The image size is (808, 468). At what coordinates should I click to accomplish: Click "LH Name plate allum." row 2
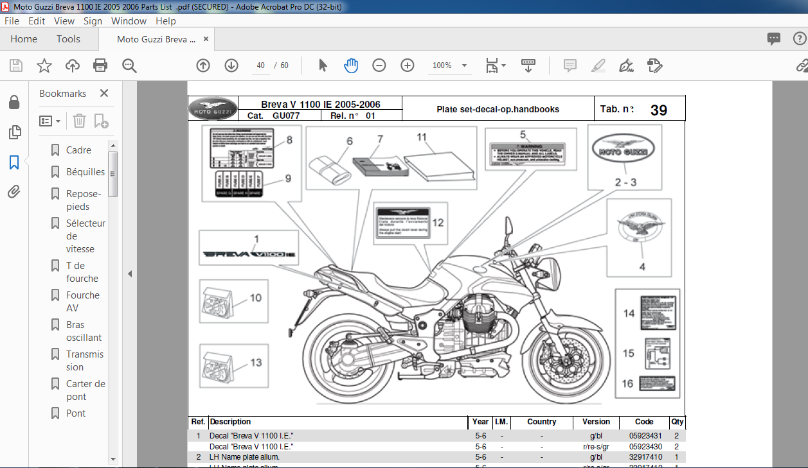244,457
